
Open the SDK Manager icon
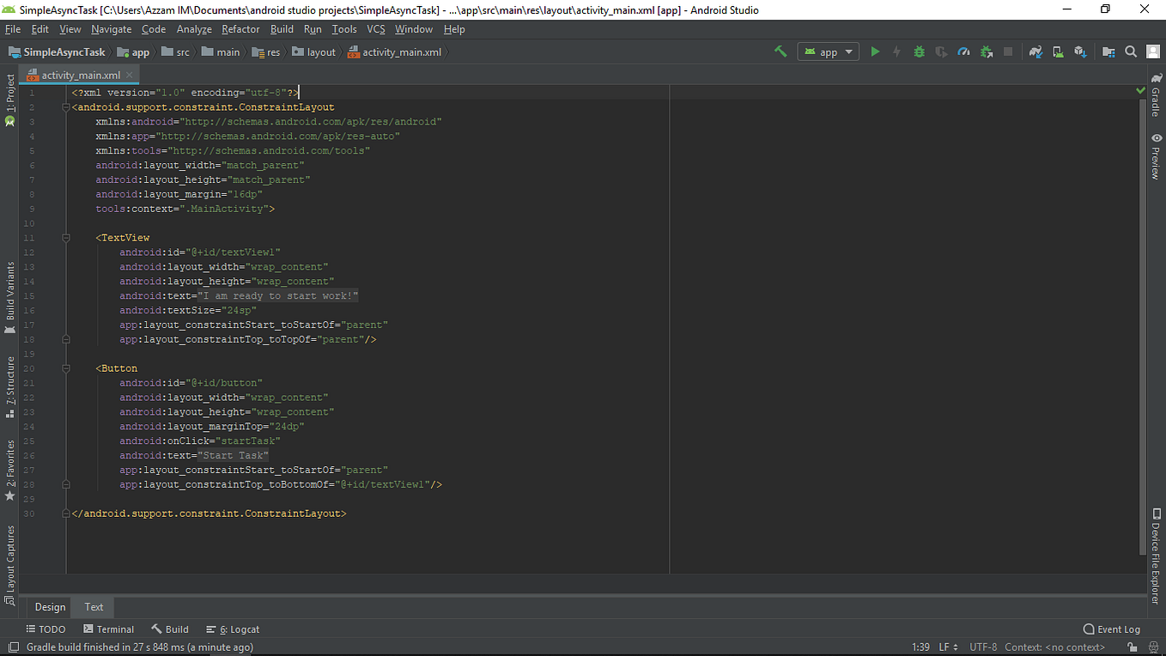point(1080,52)
